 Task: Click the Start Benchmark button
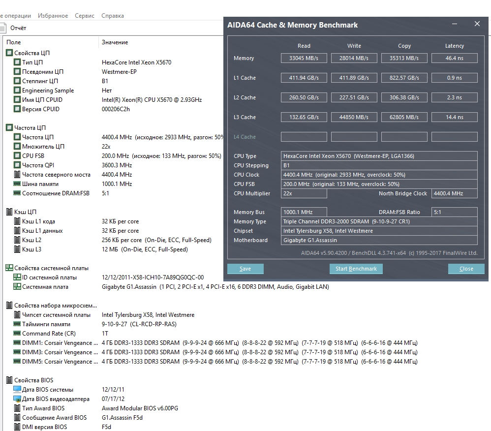coord(356,269)
